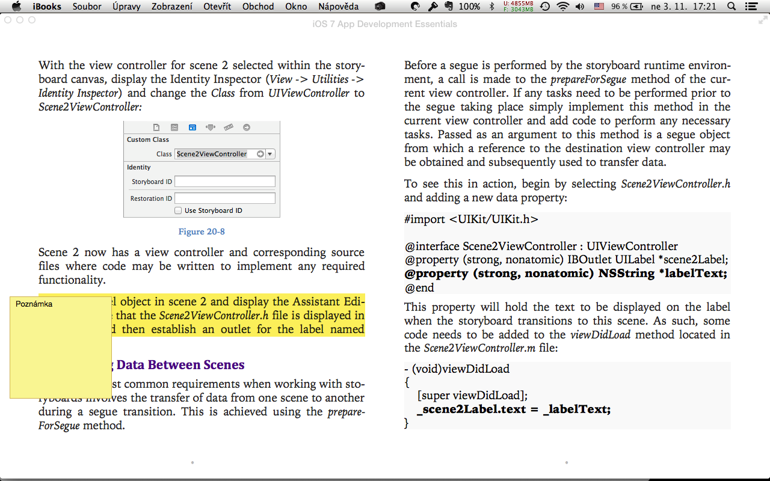The height and width of the screenshot is (481, 770).
Task: Click the 100% indicator in menu bar
Action: pyautogui.click(x=469, y=7)
